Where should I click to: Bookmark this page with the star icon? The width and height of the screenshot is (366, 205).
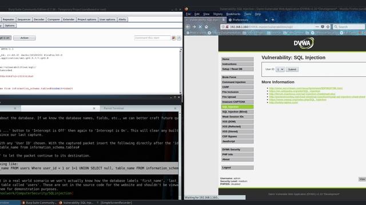pyautogui.click(x=328, y=27)
